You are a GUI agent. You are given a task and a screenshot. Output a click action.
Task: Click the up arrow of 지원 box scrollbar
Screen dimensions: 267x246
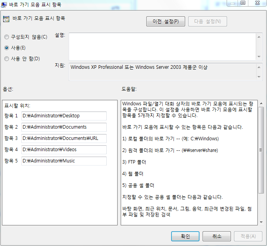point(259,67)
